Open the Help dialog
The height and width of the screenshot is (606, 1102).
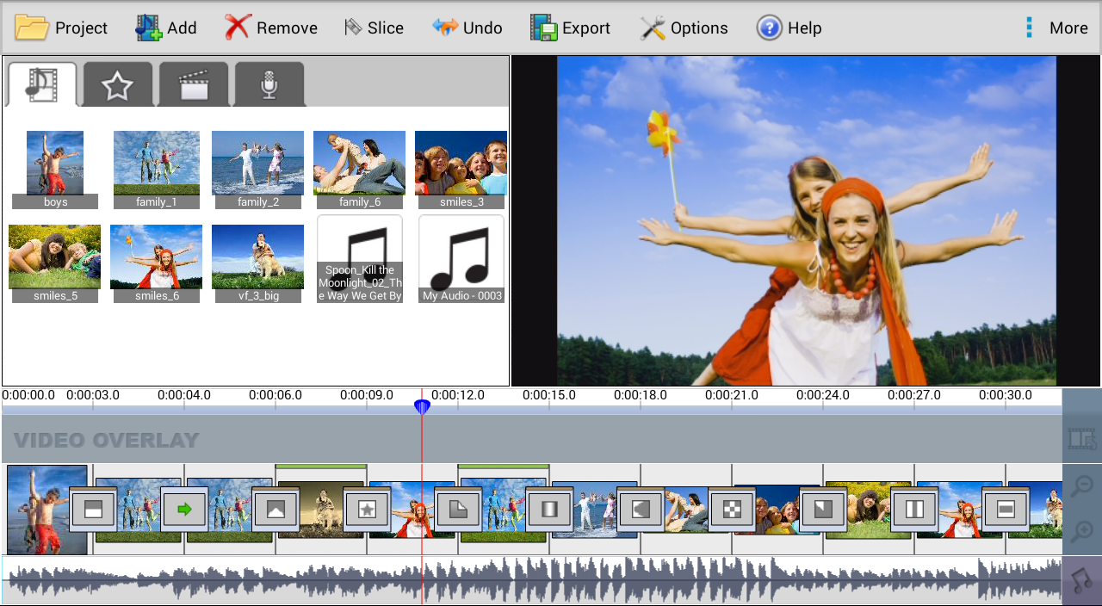coord(789,27)
